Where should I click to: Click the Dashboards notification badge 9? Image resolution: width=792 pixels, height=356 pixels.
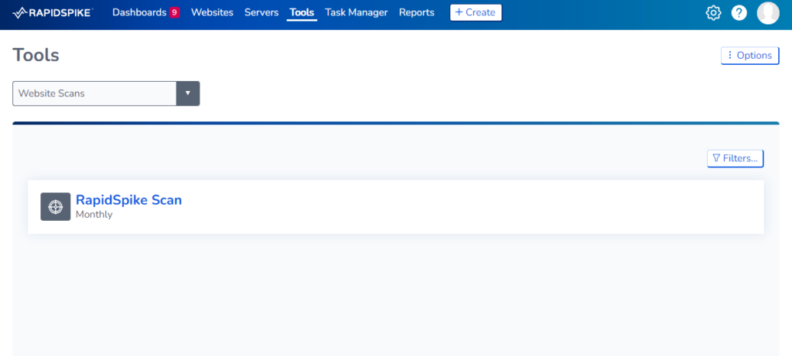174,12
